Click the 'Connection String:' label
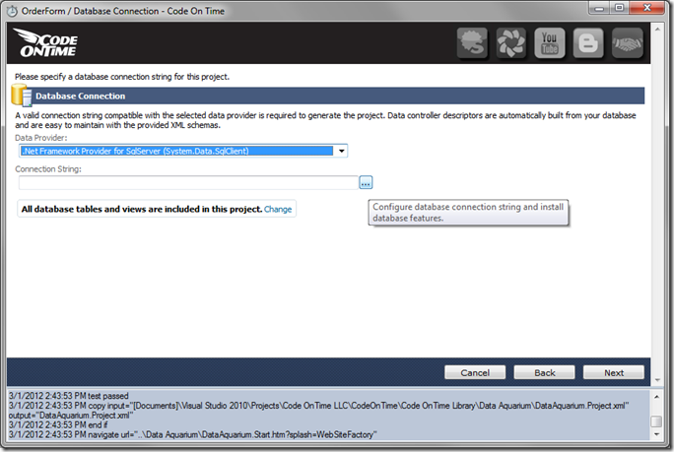674x452 pixels. coord(48,169)
